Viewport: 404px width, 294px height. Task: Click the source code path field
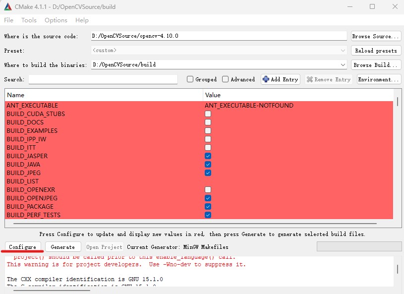click(x=219, y=36)
